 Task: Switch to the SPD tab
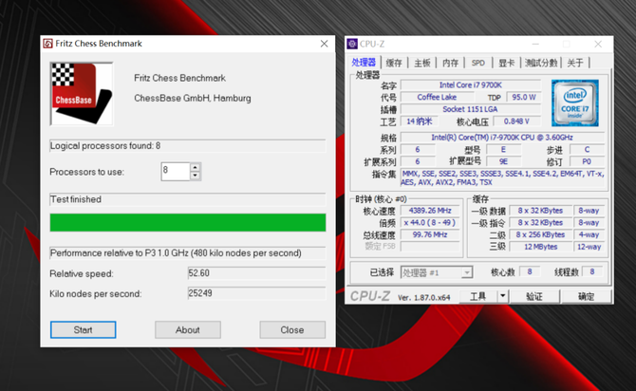pyautogui.click(x=478, y=63)
